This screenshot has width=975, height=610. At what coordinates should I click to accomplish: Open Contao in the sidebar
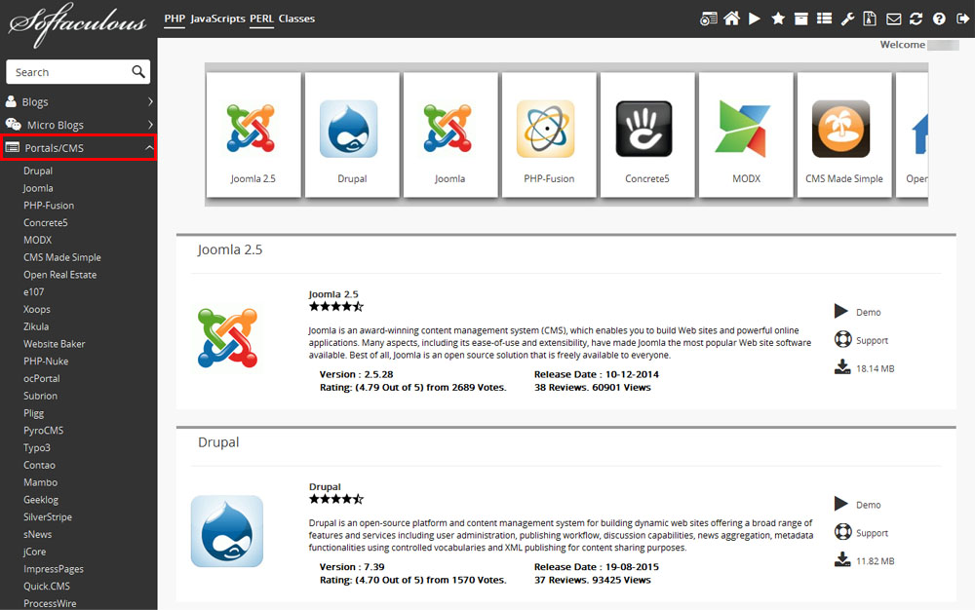tap(39, 465)
